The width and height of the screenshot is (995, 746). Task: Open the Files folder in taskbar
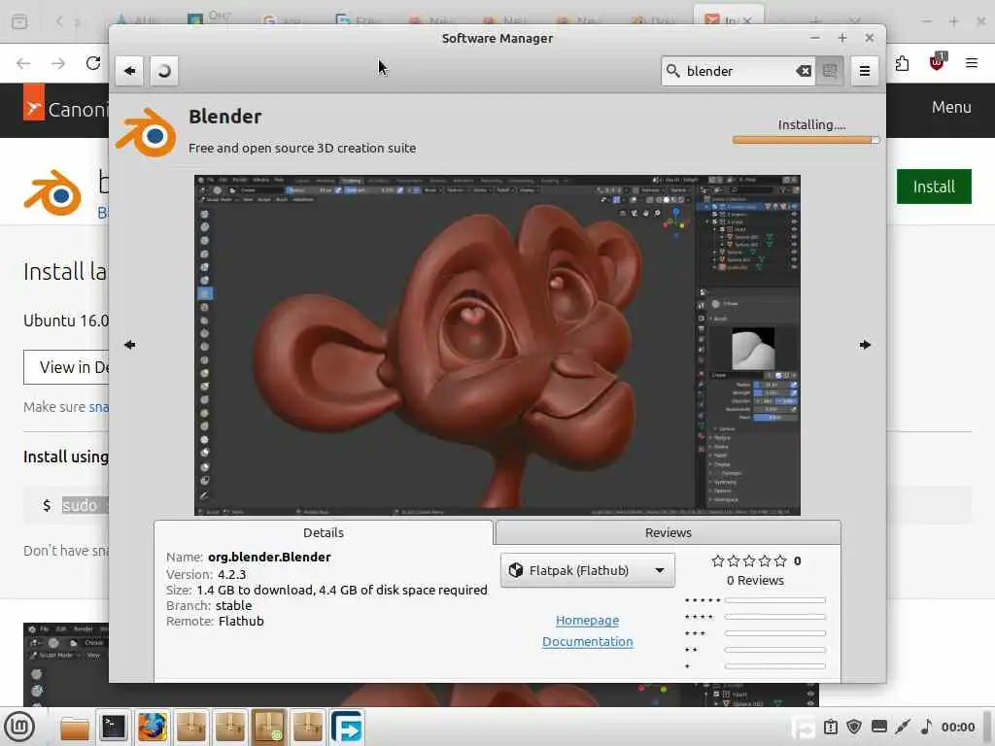coord(75,728)
